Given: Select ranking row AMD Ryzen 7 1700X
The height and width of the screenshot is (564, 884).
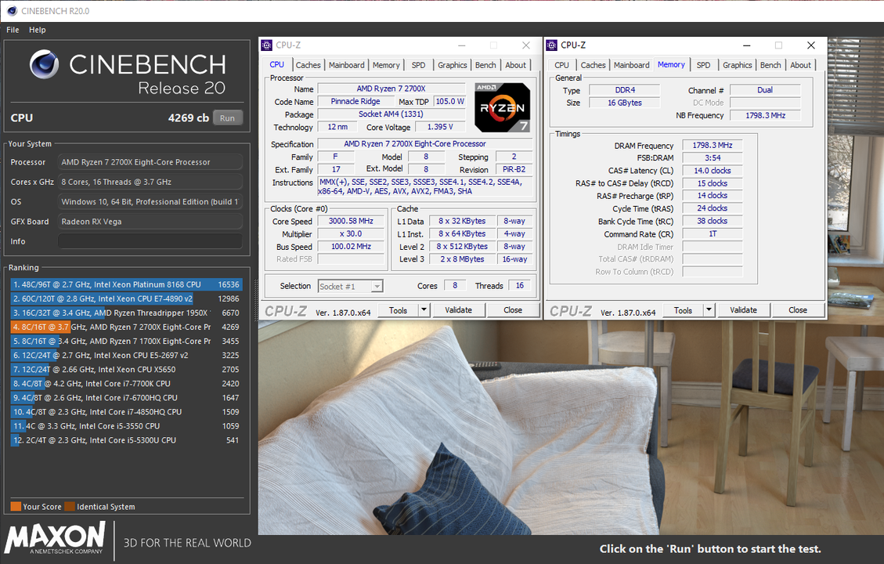Looking at the screenshot, I should [x=127, y=342].
